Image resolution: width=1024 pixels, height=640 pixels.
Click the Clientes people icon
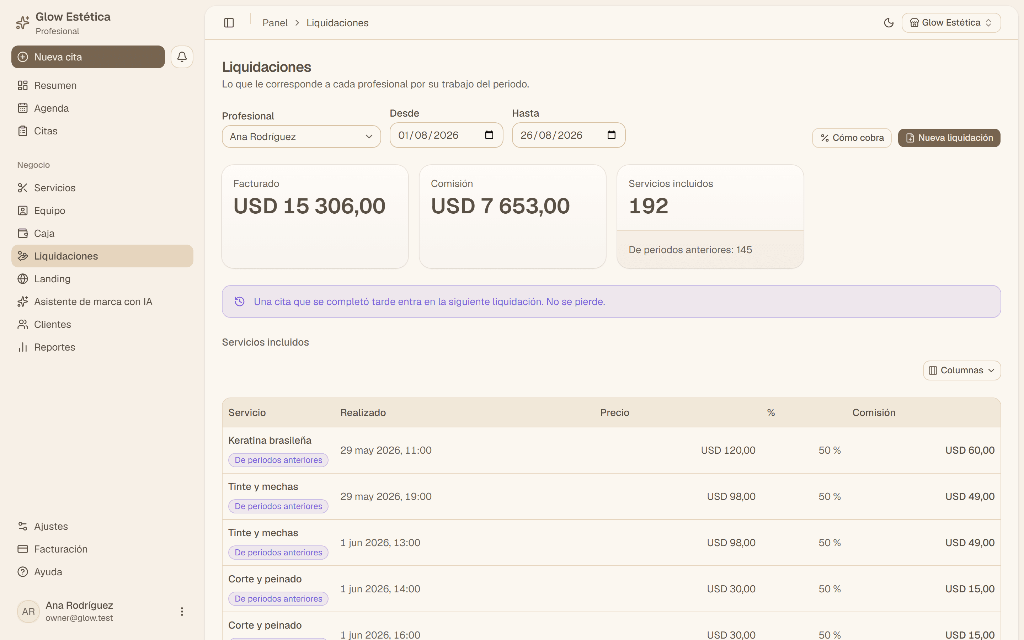(23, 324)
